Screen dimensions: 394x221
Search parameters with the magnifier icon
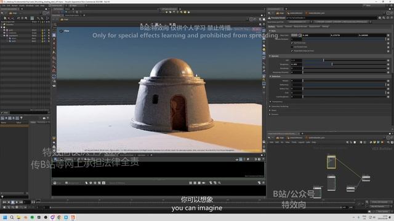[x=384, y=18]
